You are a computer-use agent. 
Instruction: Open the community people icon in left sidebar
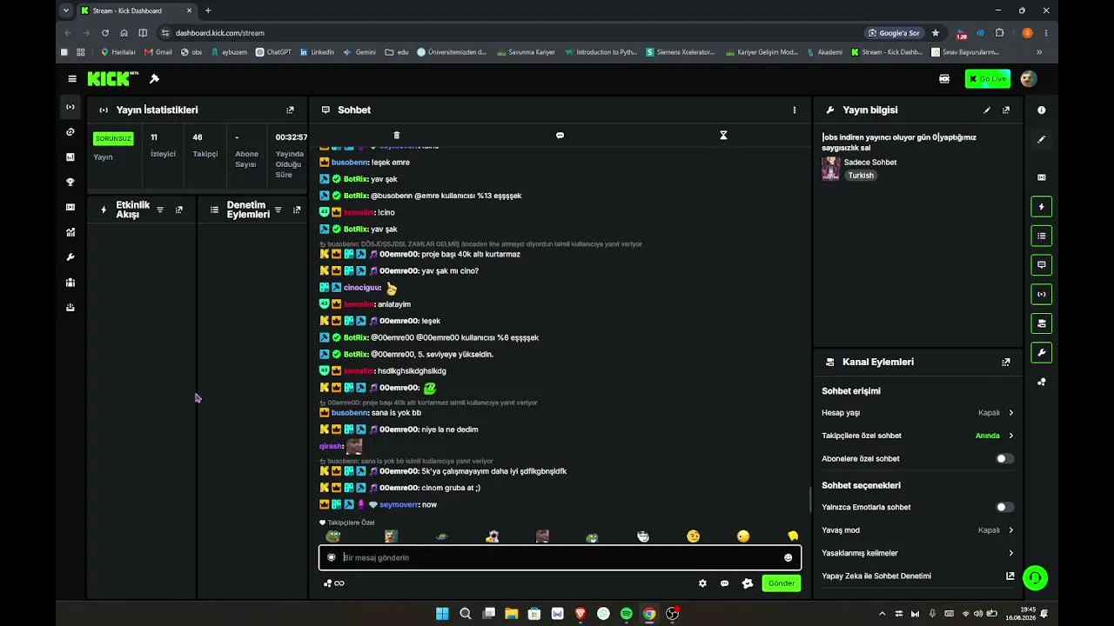pyautogui.click(x=70, y=283)
